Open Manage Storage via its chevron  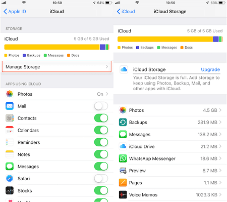107,67
